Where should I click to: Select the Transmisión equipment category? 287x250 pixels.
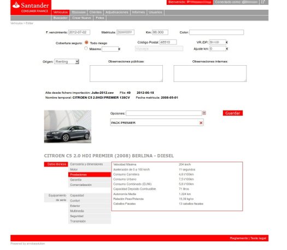(x=90, y=221)
